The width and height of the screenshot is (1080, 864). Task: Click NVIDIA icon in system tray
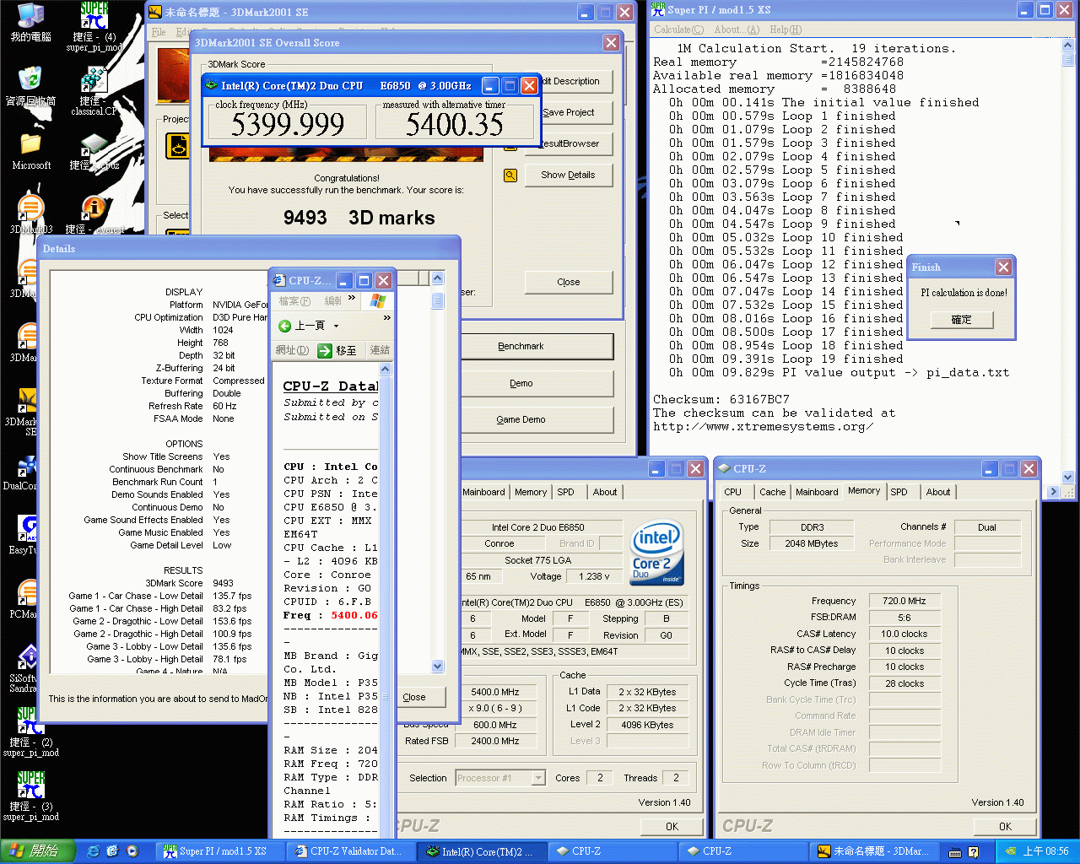pyautogui.click(x=1010, y=851)
